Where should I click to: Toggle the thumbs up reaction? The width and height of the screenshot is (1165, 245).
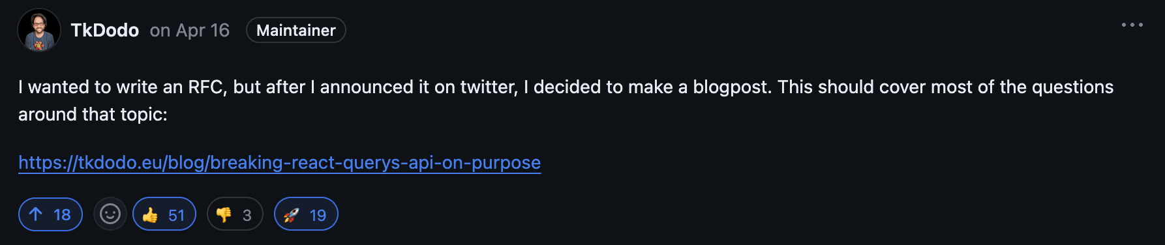(x=164, y=214)
